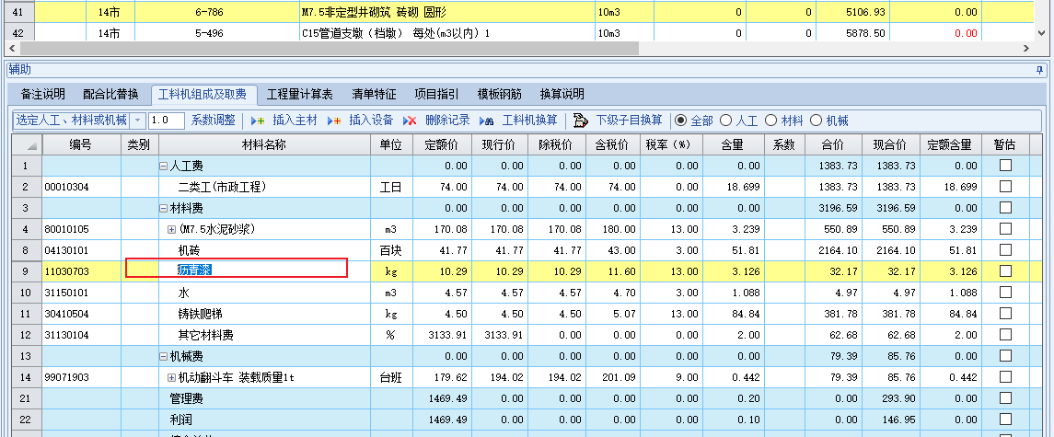The width and height of the screenshot is (1054, 437).
Task: Check 暂估 box for (M7.5水泥砂浆) row
Action: coord(1005,228)
